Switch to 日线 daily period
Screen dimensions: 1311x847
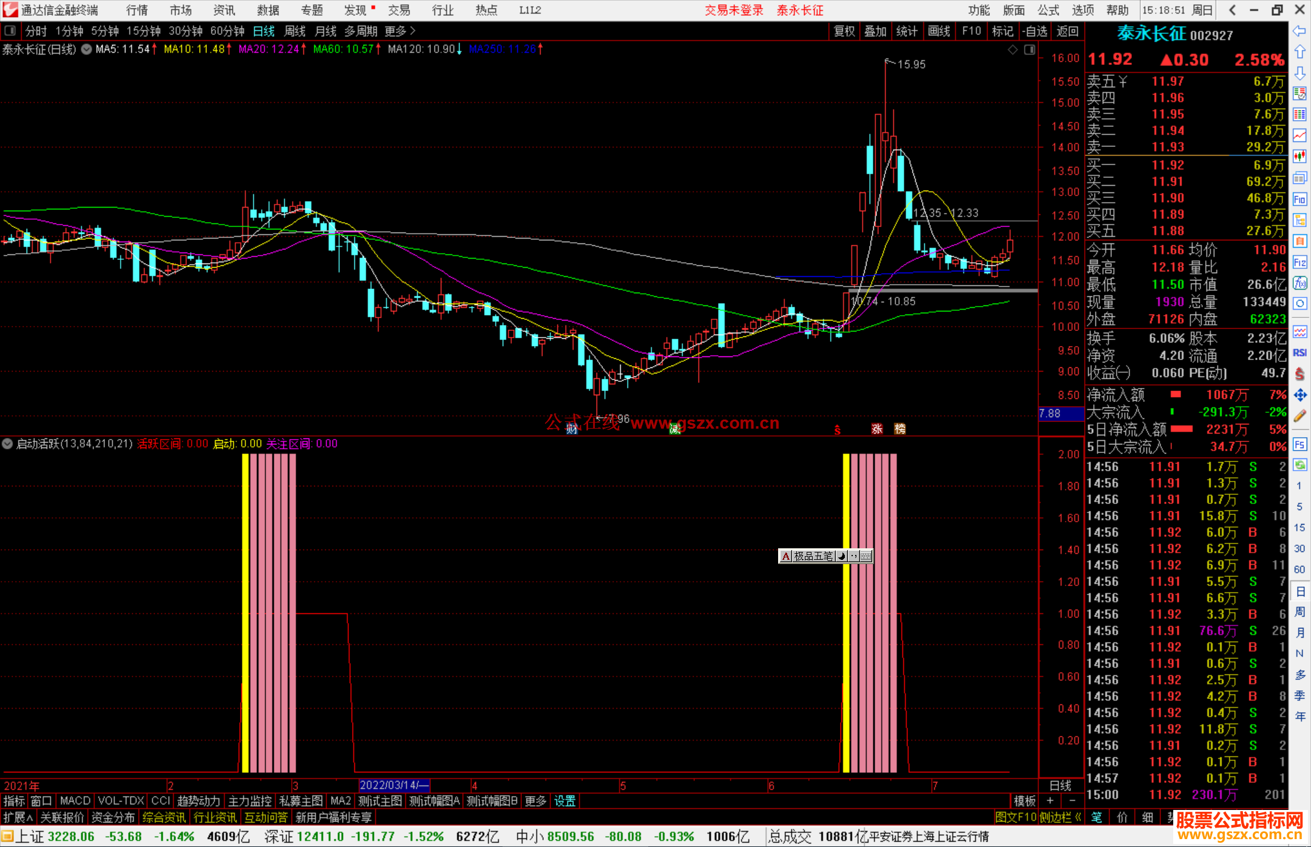[264, 31]
